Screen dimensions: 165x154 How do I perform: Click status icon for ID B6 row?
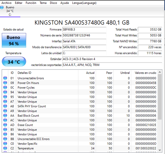pos(5,134)
